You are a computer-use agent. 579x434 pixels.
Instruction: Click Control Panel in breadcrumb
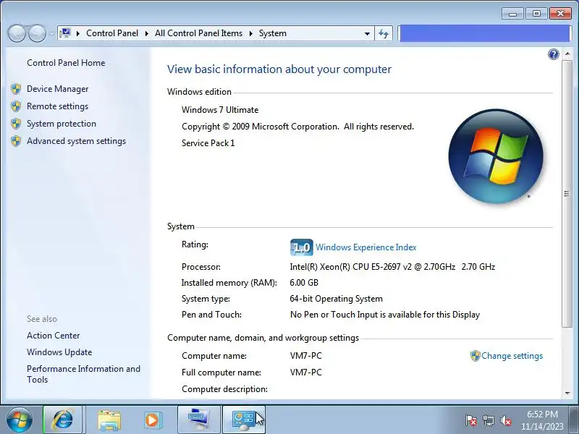click(x=112, y=33)
